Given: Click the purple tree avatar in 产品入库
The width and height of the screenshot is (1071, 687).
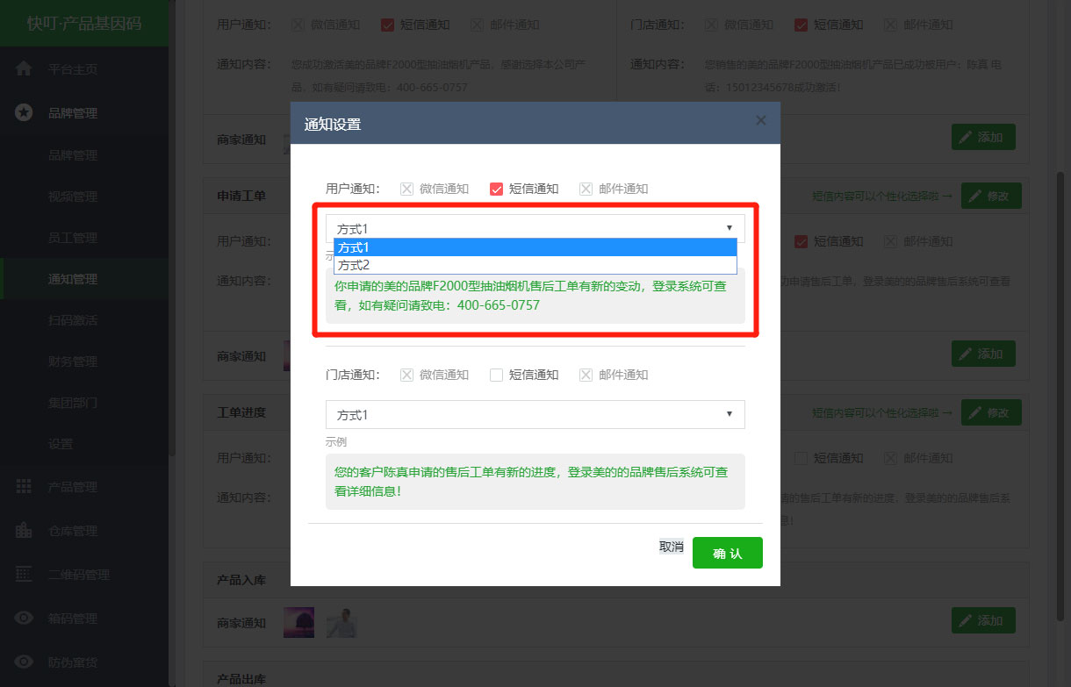Looking at the screenshot, I should coord(299,622).
